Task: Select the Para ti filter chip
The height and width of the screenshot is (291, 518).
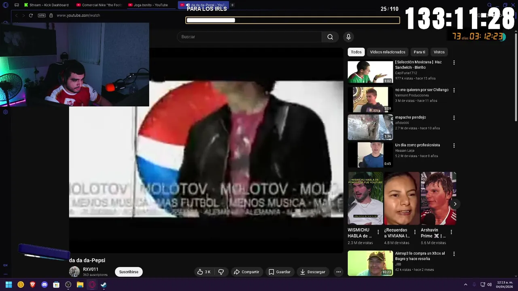Action: tap(419, 52)
